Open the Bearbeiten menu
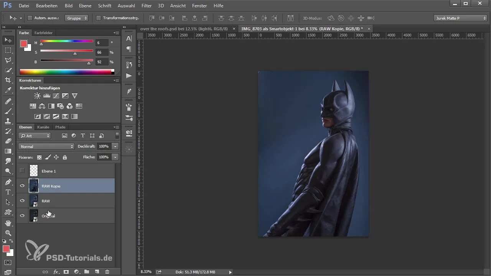This screenshot has height=276, width=491. (47, 6)
